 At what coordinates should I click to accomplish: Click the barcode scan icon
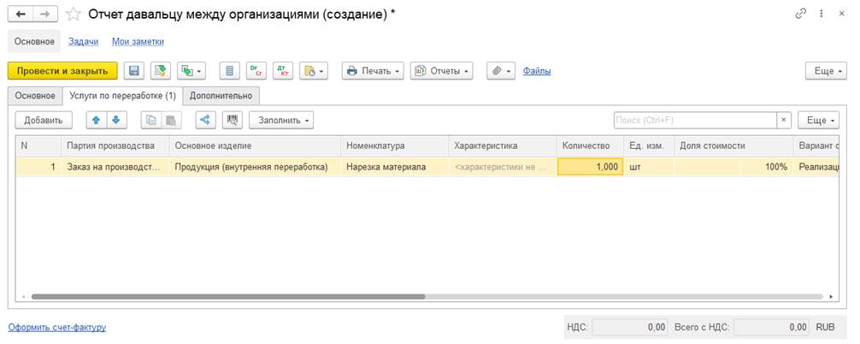233,121
